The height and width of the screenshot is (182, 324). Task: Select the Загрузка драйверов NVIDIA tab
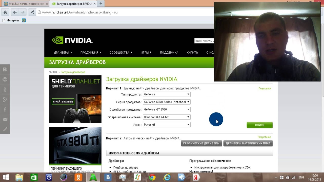tap(73, 4)
